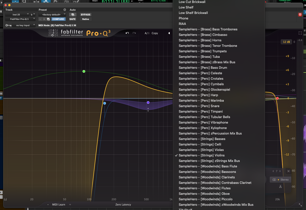Click the purple EQ band node
Image resolution: width=306 pixels, height=210 pixels.
click(x=148, y=102)
